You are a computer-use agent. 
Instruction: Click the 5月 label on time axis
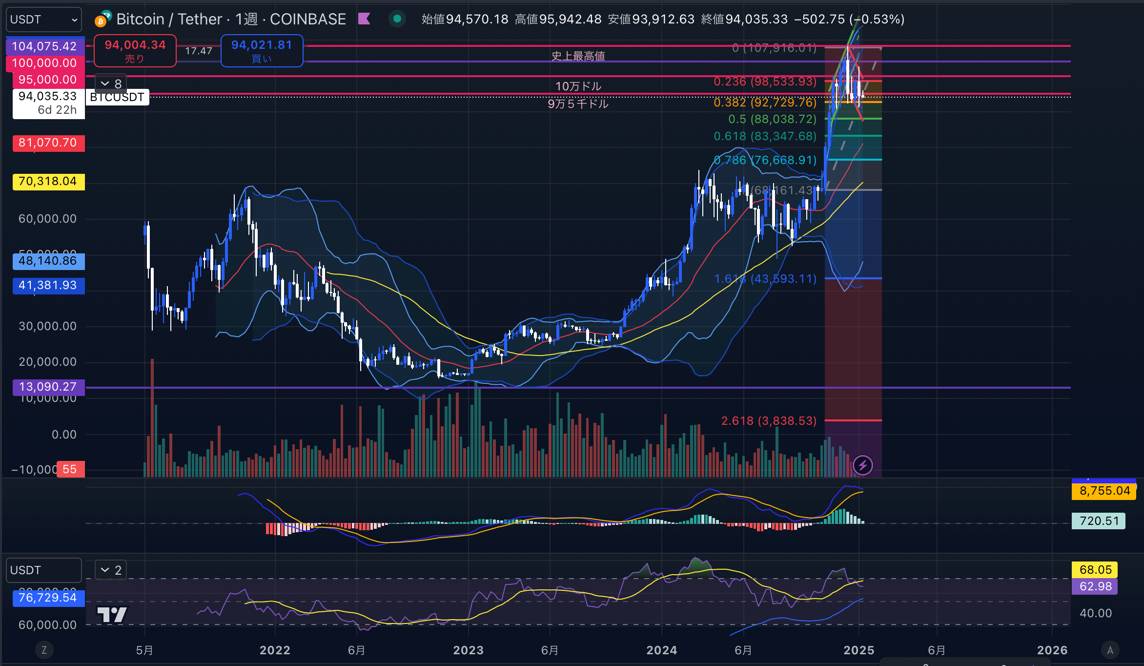click(144, 650)
